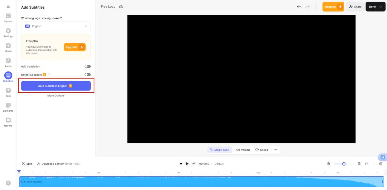387x190 pixels.
Task: Open the Elements sidebar panel
Action: pyautogui.click(x=8, y=105)
